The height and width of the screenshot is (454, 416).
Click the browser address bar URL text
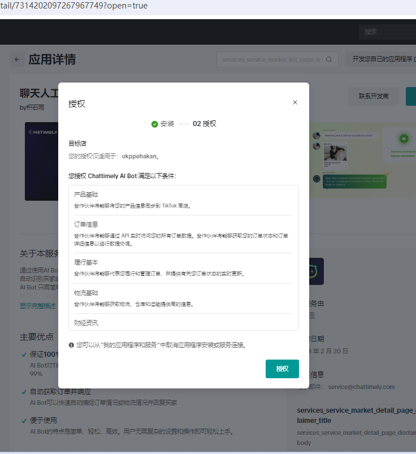pos(74,6)
